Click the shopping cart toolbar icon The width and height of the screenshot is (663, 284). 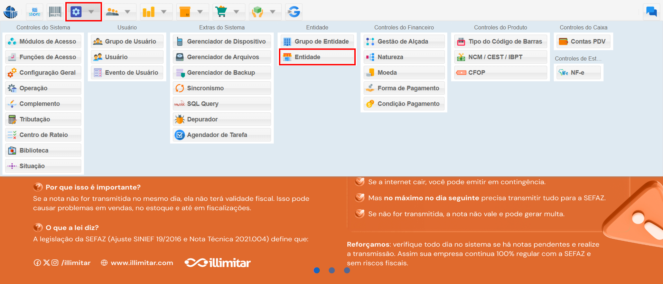pos(221,12)
